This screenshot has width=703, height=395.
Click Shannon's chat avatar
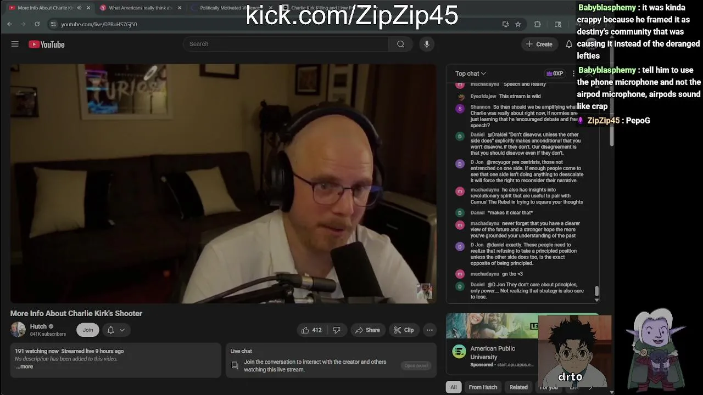tap(460, 109)
